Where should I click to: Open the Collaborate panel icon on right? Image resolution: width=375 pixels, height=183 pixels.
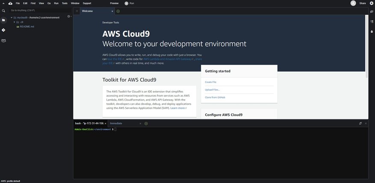372,12
